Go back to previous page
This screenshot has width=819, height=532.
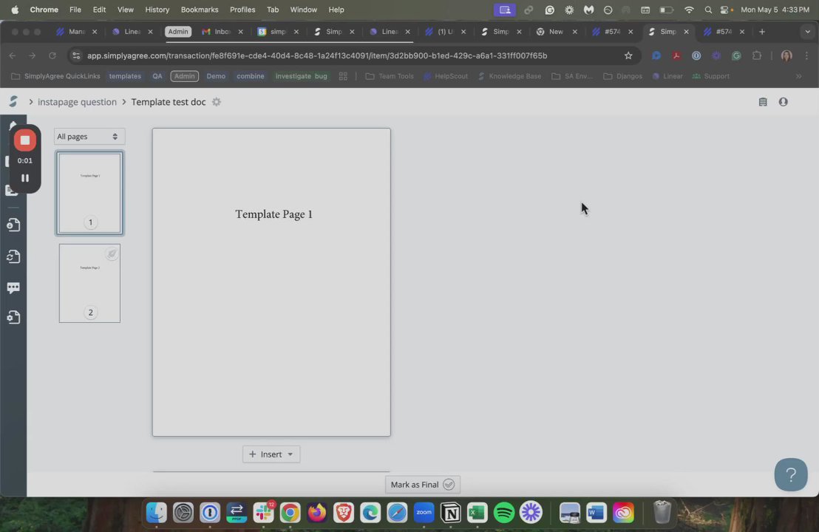click(x=13, y=55)
